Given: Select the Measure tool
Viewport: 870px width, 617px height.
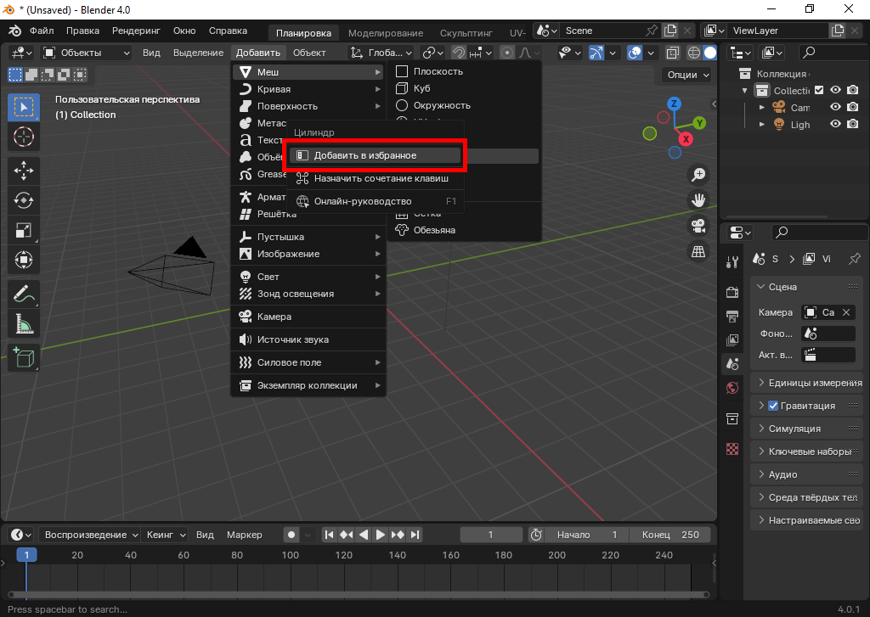Looking at the screenshot, I should (24, 323).
